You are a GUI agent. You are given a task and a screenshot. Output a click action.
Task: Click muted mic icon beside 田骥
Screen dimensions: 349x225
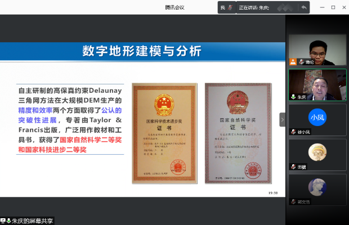(293, 166)
